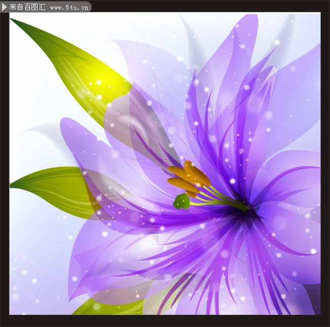Click the bright yellow glow on the upper leaf
Viewport: 330px width, 327px height.
click(x=99, y=81)
